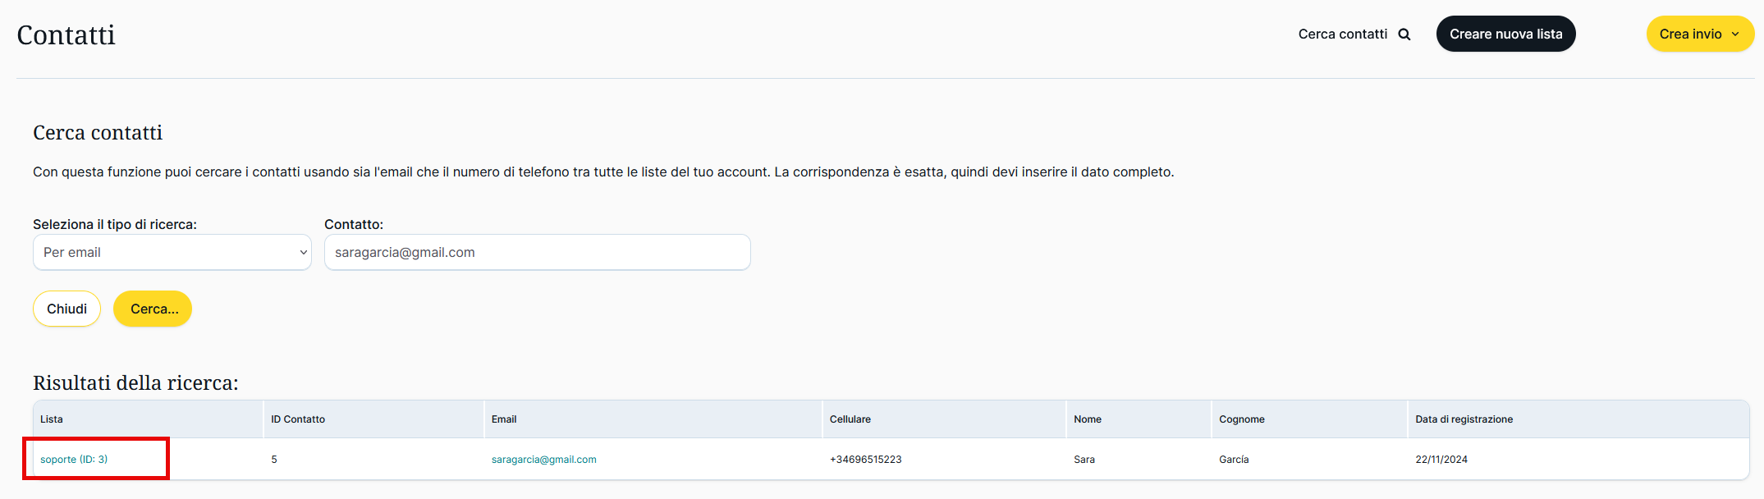
Task: Select the phone number +34696515223 cell
Action: tap(865, 460)
